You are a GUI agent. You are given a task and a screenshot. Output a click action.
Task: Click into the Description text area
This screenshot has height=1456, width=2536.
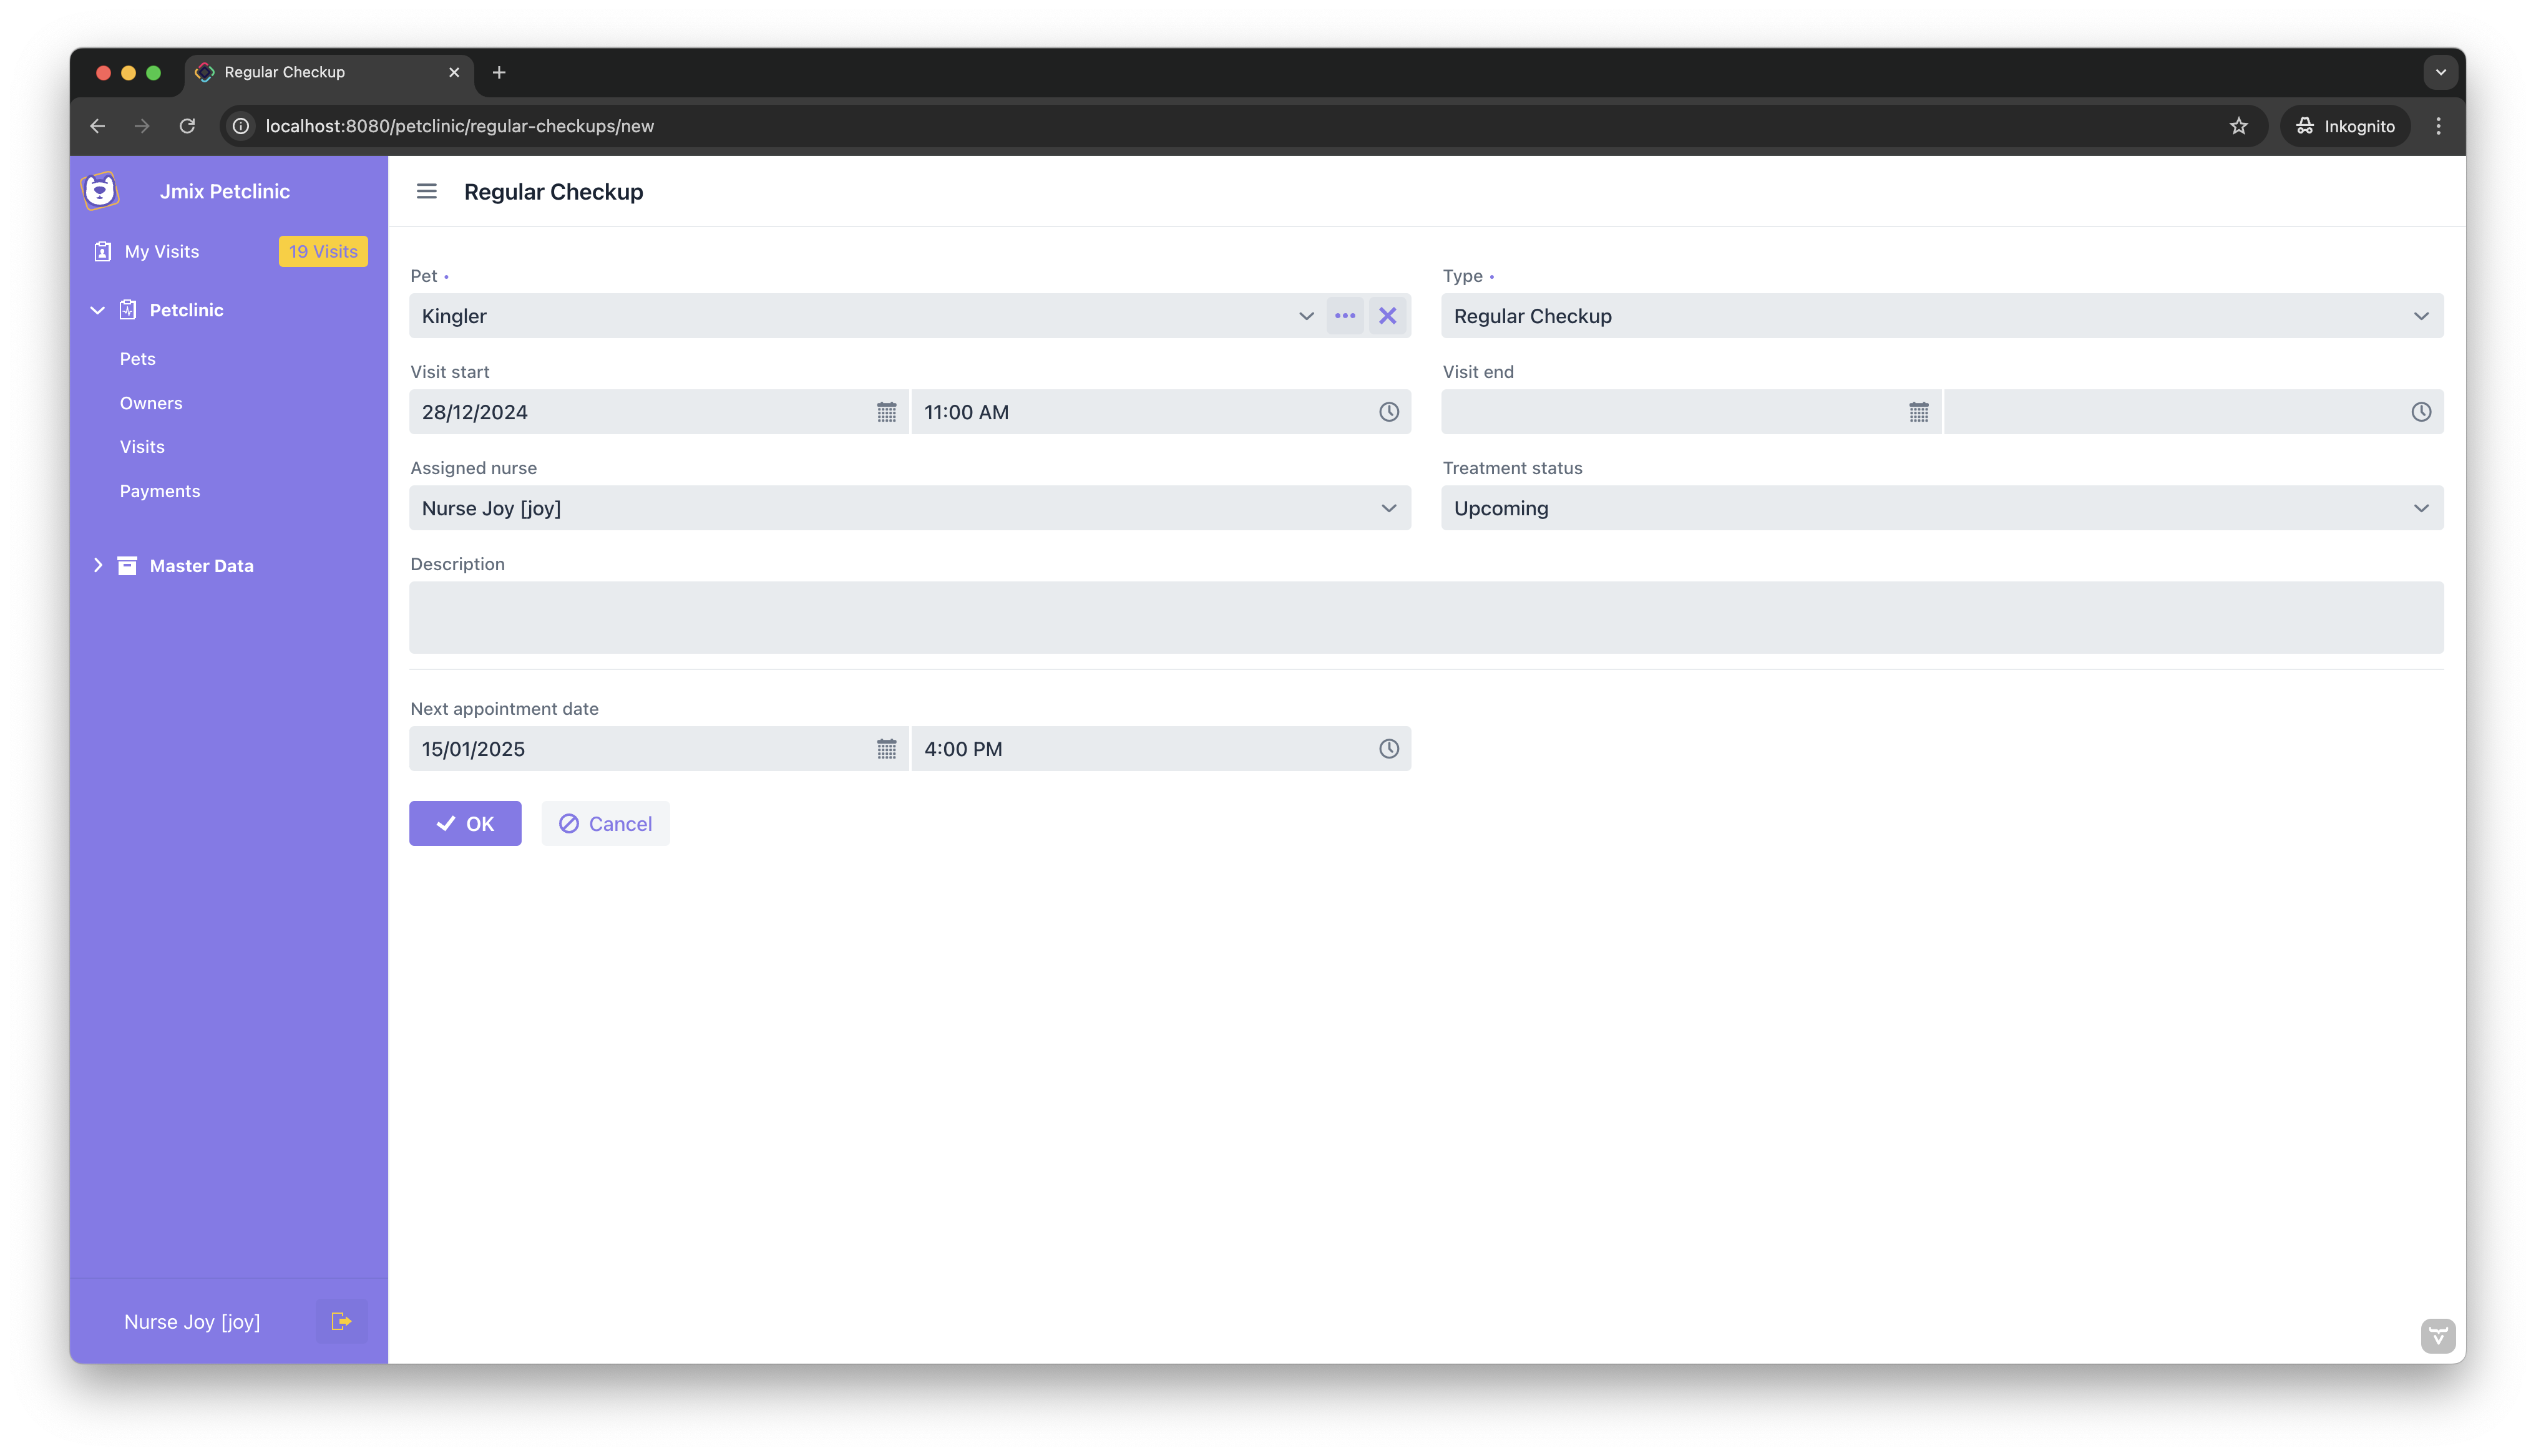point(1426,617)
